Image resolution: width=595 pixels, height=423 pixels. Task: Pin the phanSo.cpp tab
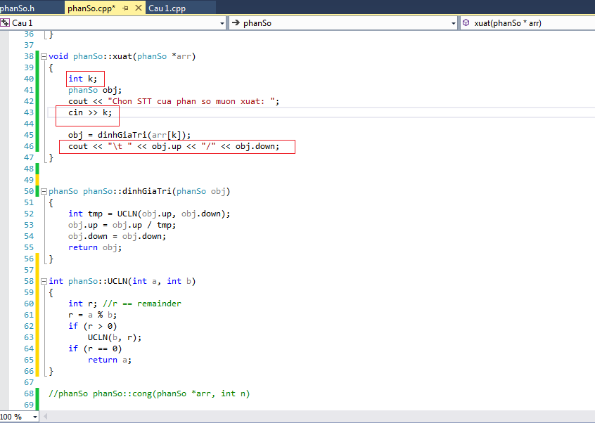[125, 8]
